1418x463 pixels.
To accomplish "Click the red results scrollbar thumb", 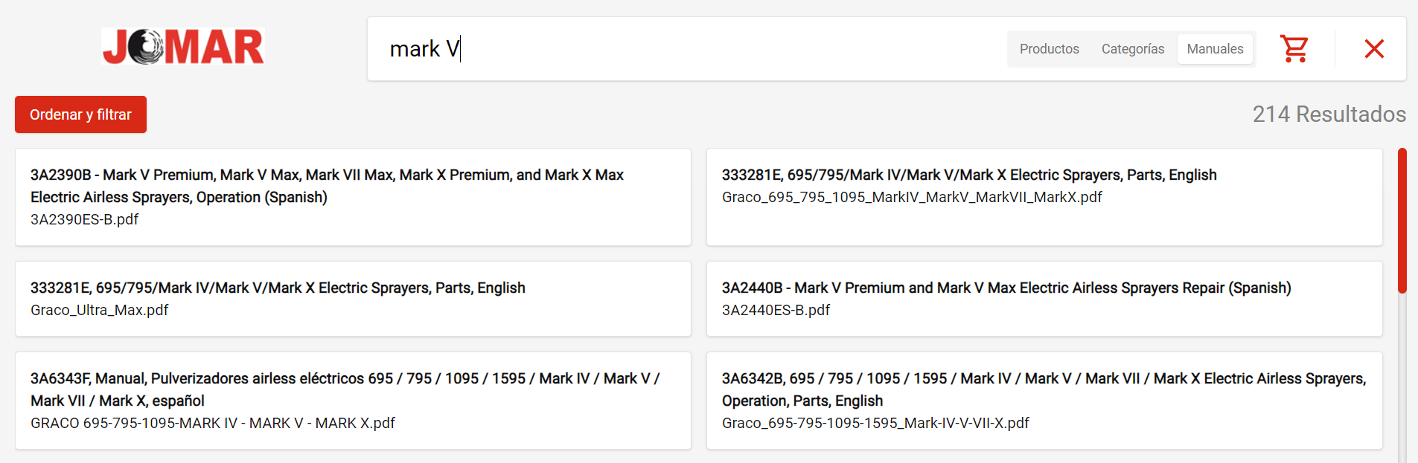I will [1402, 221].
